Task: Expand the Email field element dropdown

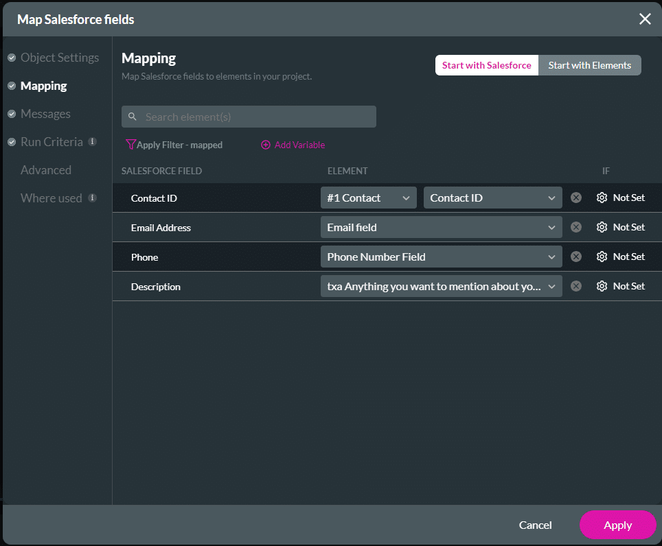Action: 441,227
